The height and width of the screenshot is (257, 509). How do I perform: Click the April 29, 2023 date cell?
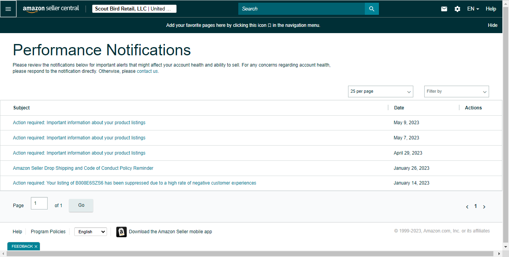pos(408,153)
